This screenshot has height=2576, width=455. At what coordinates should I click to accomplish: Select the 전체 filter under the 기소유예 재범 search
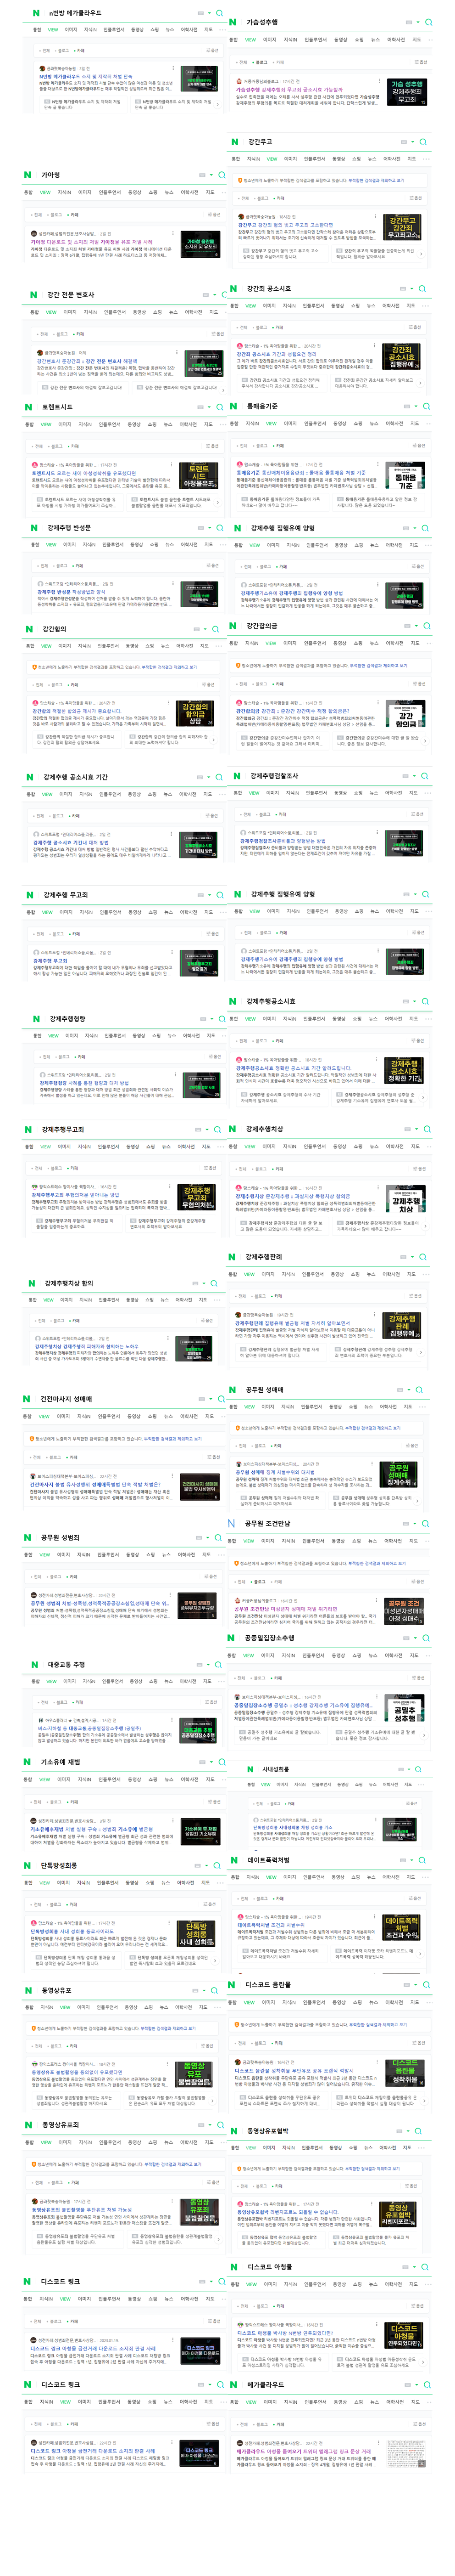click(x=38, y=1802)
